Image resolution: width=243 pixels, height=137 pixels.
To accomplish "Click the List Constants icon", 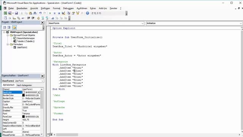I will pos(10,18).
